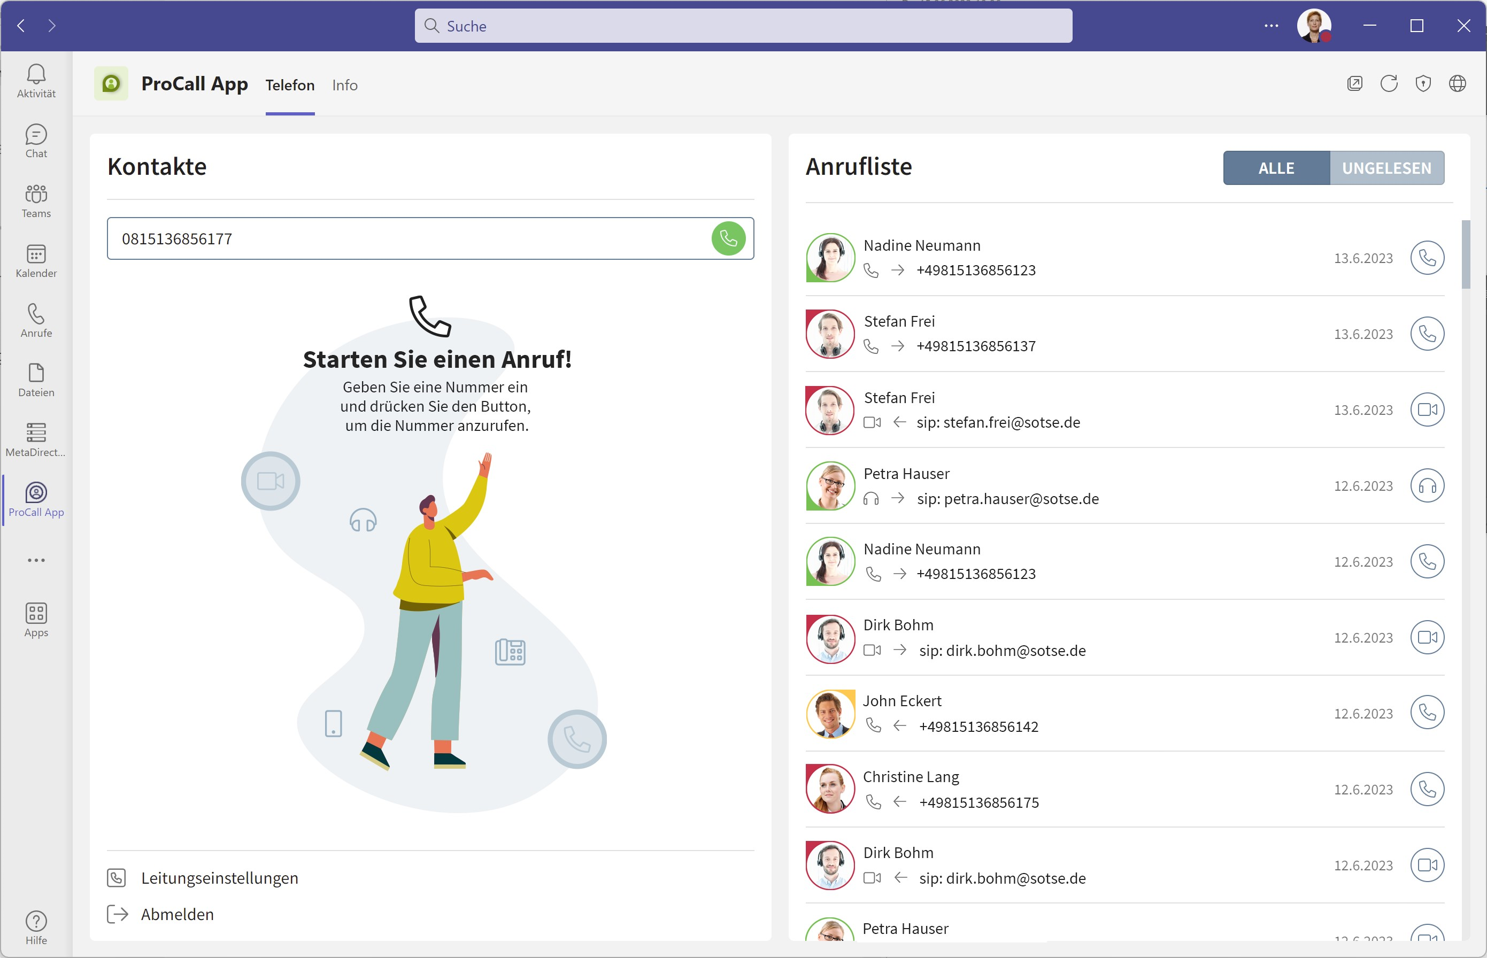Select the Telefon tab
The height and width of the screenshot is (958, 1487).
290,85
